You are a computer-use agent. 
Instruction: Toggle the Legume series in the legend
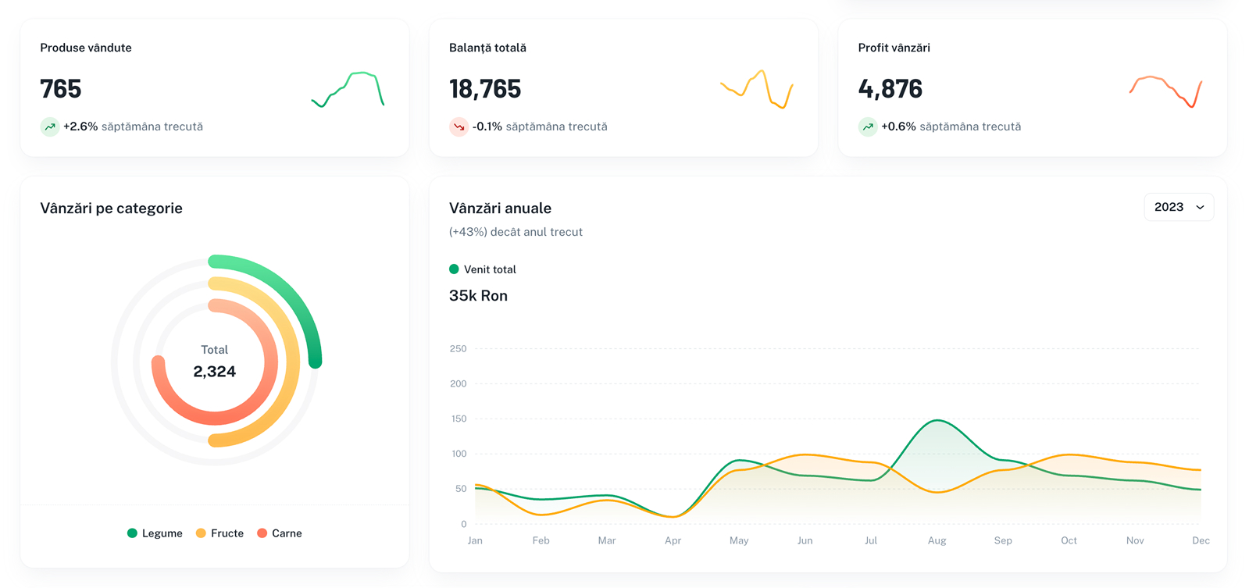[155, 533]
